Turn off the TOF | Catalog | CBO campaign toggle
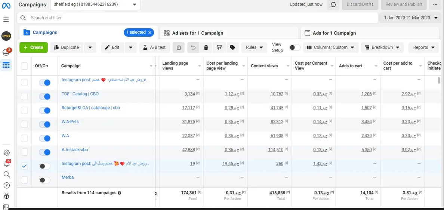Image resolution: width=444 pixels, height=210 pixels. 45,96
